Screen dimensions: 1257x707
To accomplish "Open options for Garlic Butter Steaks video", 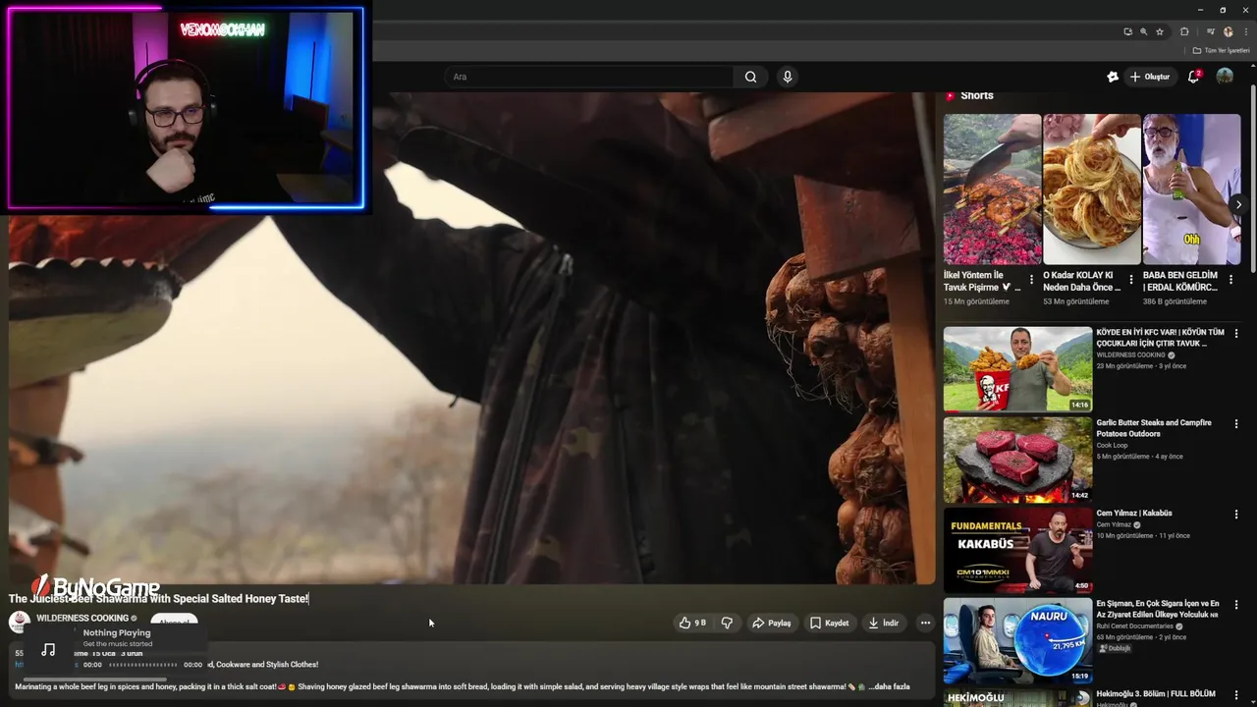I will pos(1236,424).
